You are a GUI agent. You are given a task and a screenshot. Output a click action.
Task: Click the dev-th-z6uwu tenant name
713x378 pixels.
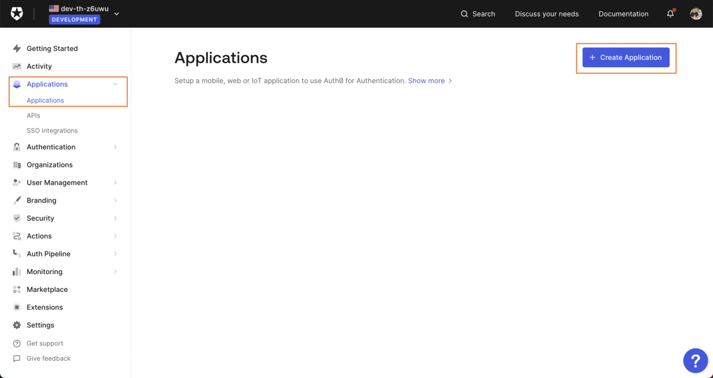(85, 8)
